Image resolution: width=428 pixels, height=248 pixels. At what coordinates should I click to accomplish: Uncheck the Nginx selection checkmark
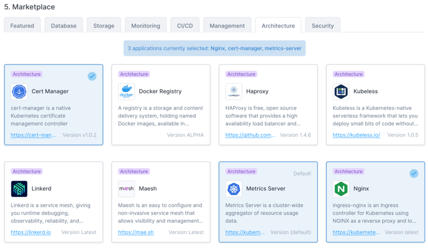(414, 174)
